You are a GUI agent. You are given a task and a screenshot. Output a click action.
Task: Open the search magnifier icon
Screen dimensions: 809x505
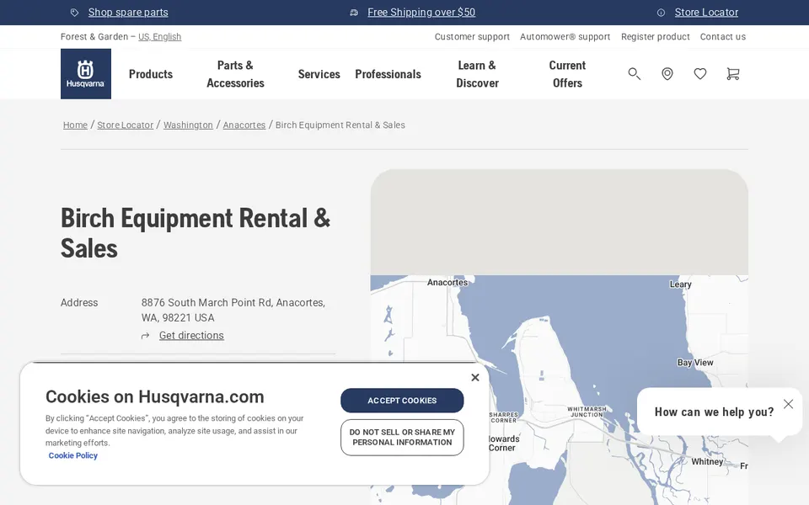click(x=634, y=74)
